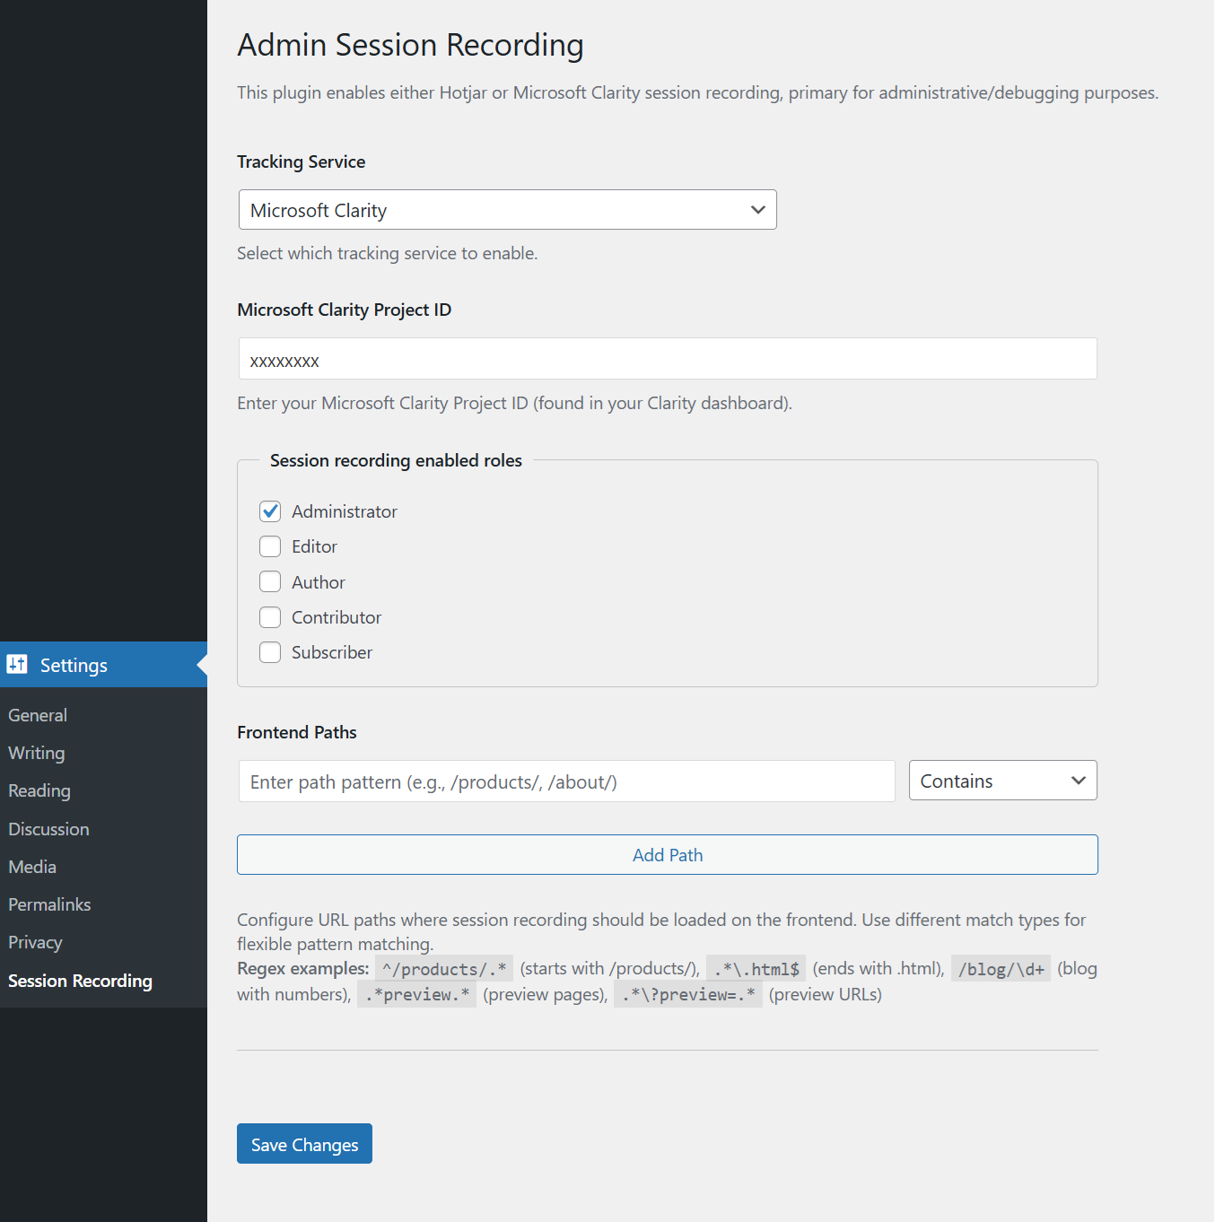Focus the Microsoft Clarity Project ID field
Screen dimensions: 1215x1222
(x=667, y=359)
